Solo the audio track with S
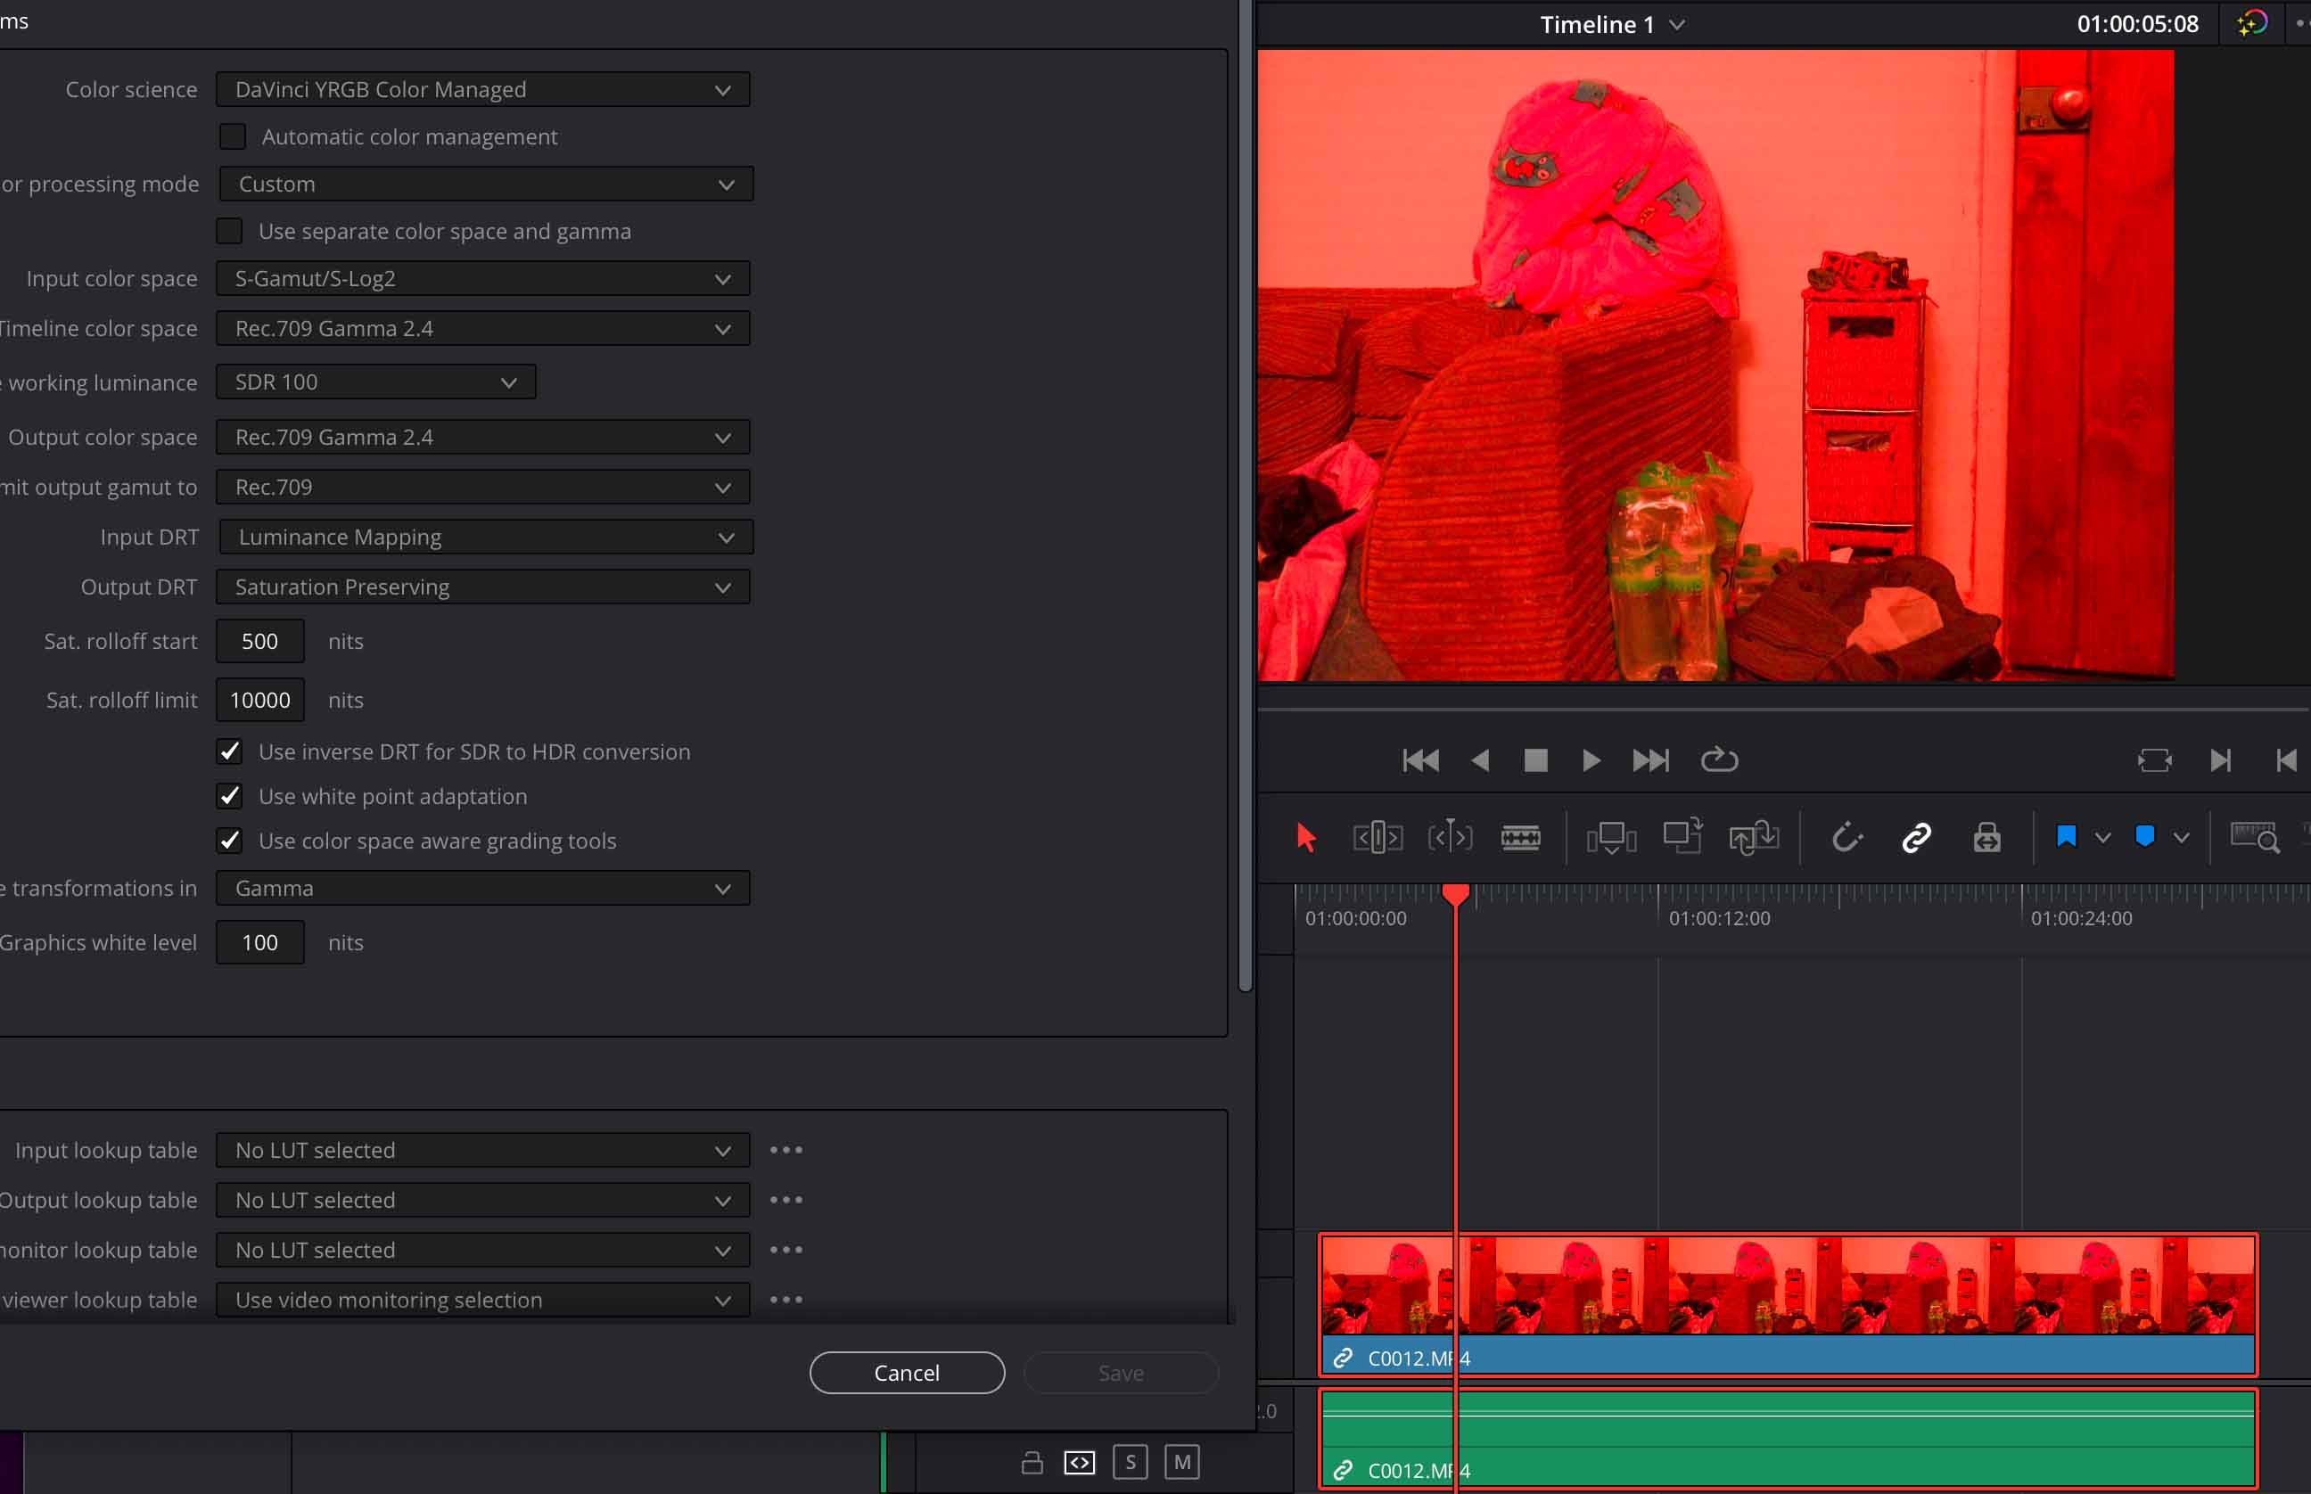 (1131, 1462)
